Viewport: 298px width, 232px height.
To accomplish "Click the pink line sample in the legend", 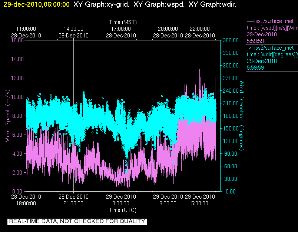I will (250, 21).
